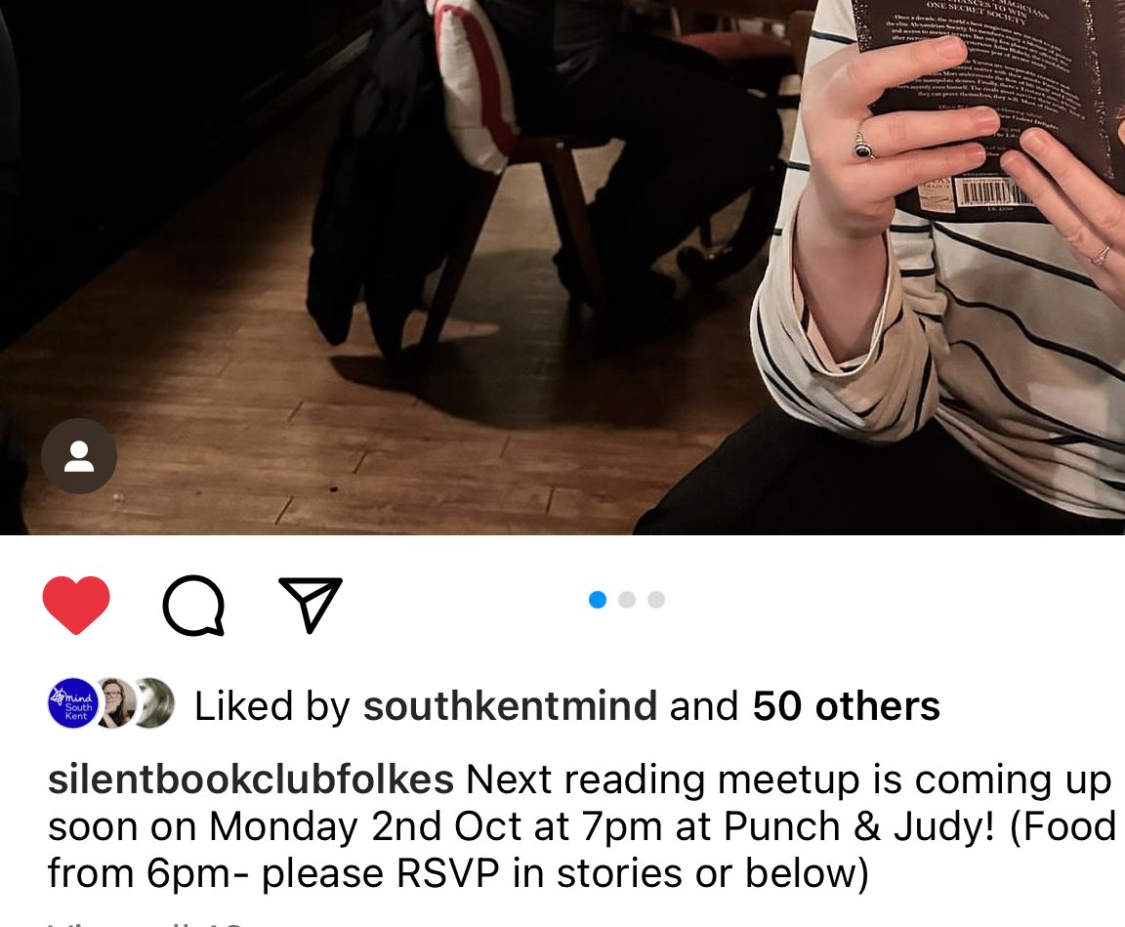Tap the third liker's grey avatar
The width and height of the screenshot is (1125, 927).
click(x=155, y=704)
